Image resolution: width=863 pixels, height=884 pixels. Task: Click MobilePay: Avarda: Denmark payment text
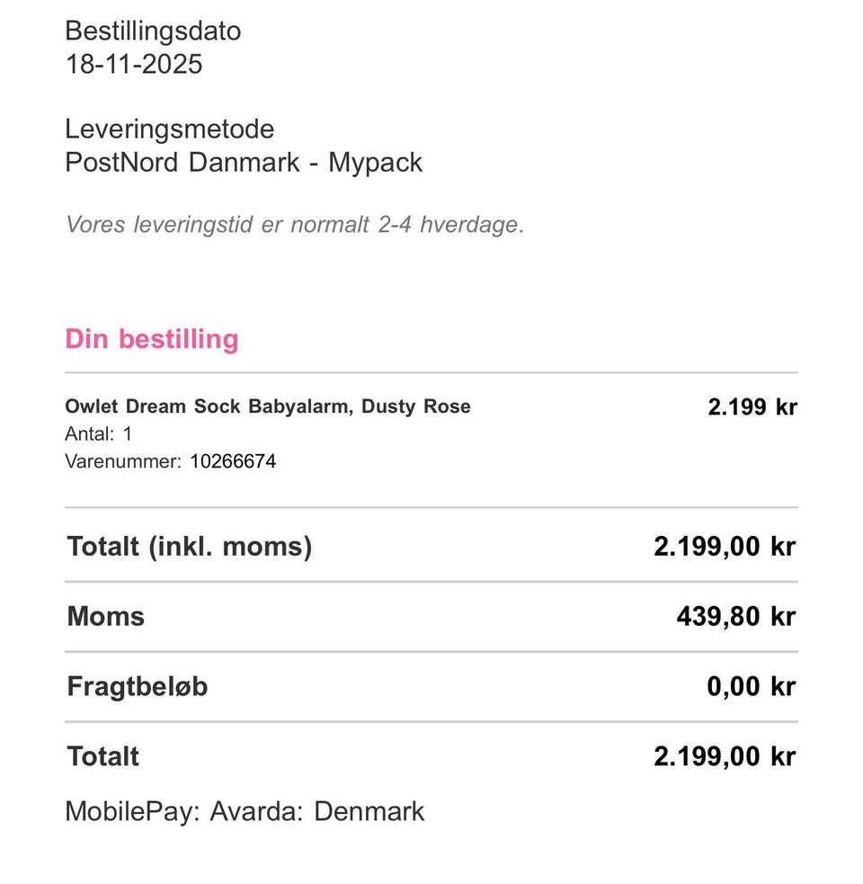(x=244, y=811)
